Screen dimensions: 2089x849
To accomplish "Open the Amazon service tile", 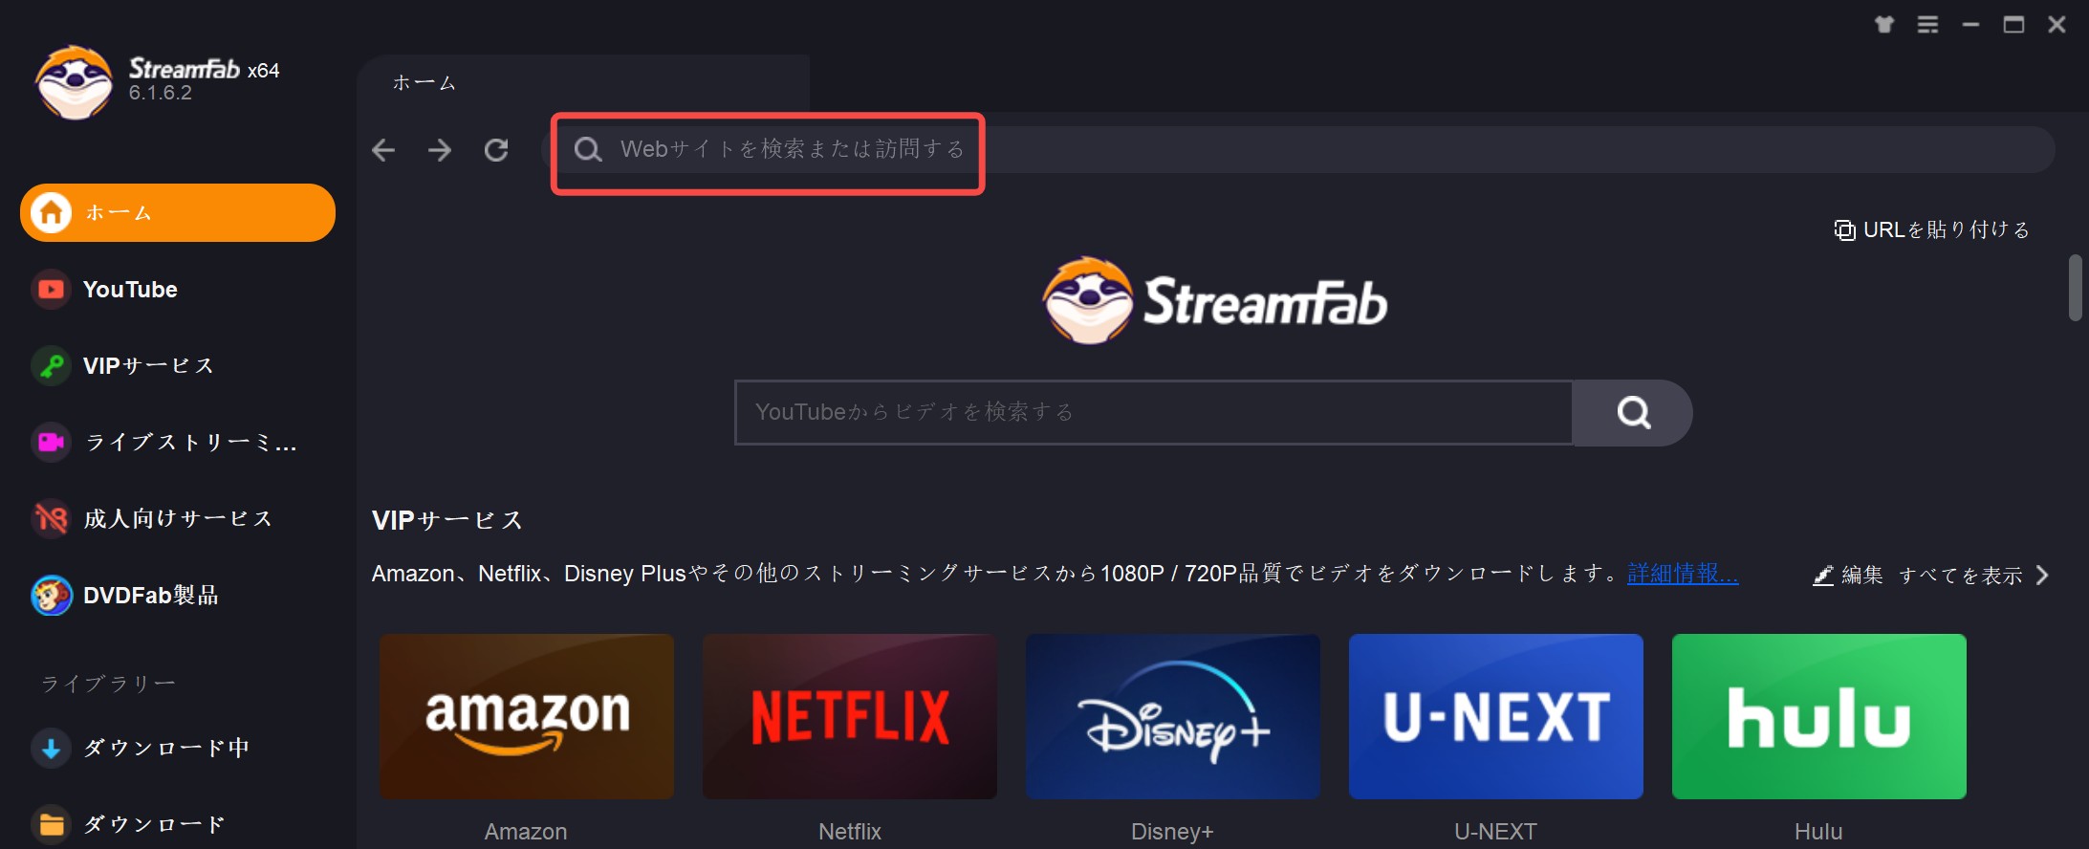I will [x=527, y=716].
